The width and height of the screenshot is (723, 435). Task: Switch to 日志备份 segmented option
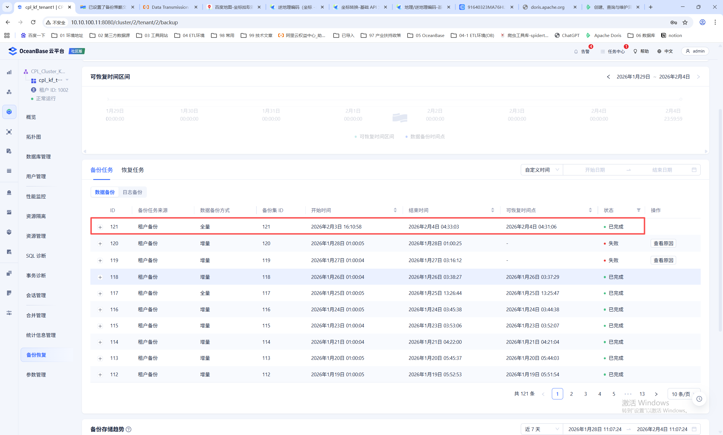coord(132,192)
